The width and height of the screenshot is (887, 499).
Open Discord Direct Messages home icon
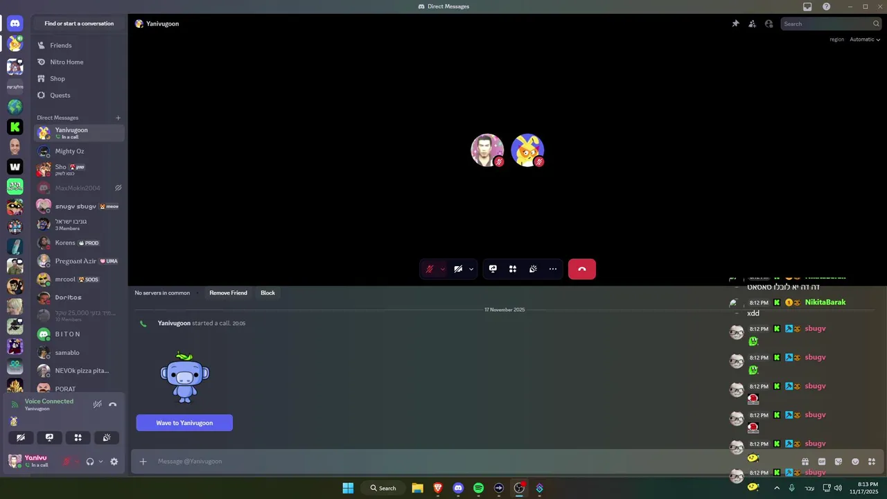pos(15,24)
